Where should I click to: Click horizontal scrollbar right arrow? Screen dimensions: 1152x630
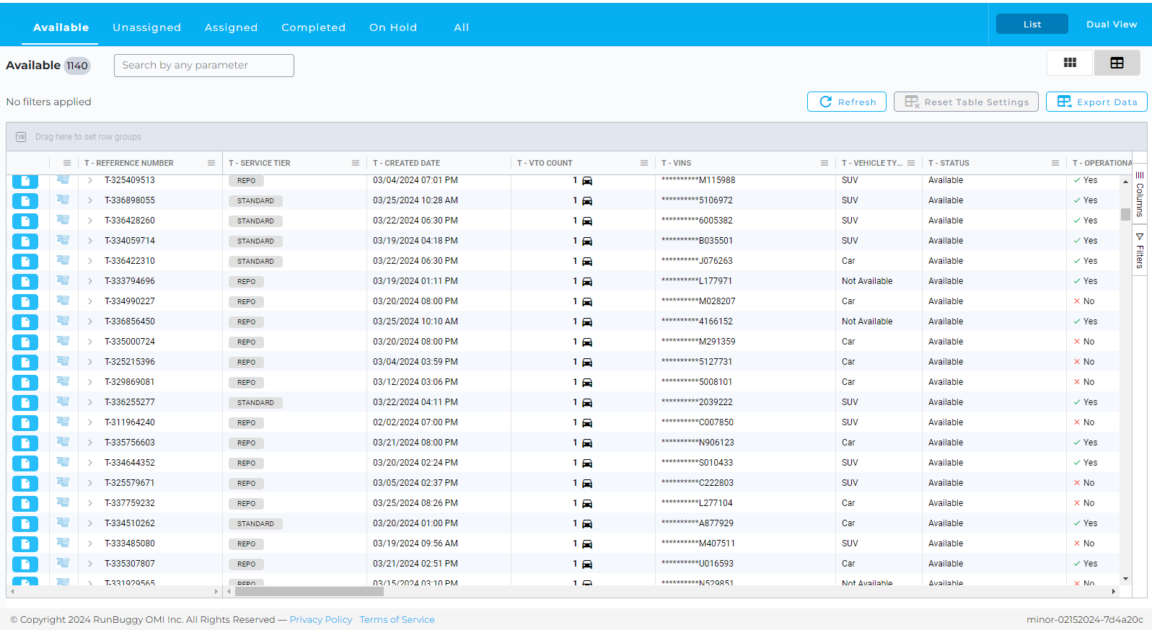click(x=1114, y=591)
